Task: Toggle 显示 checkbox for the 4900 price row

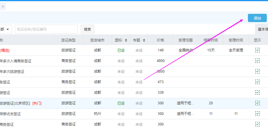Action: click(257, 61)
